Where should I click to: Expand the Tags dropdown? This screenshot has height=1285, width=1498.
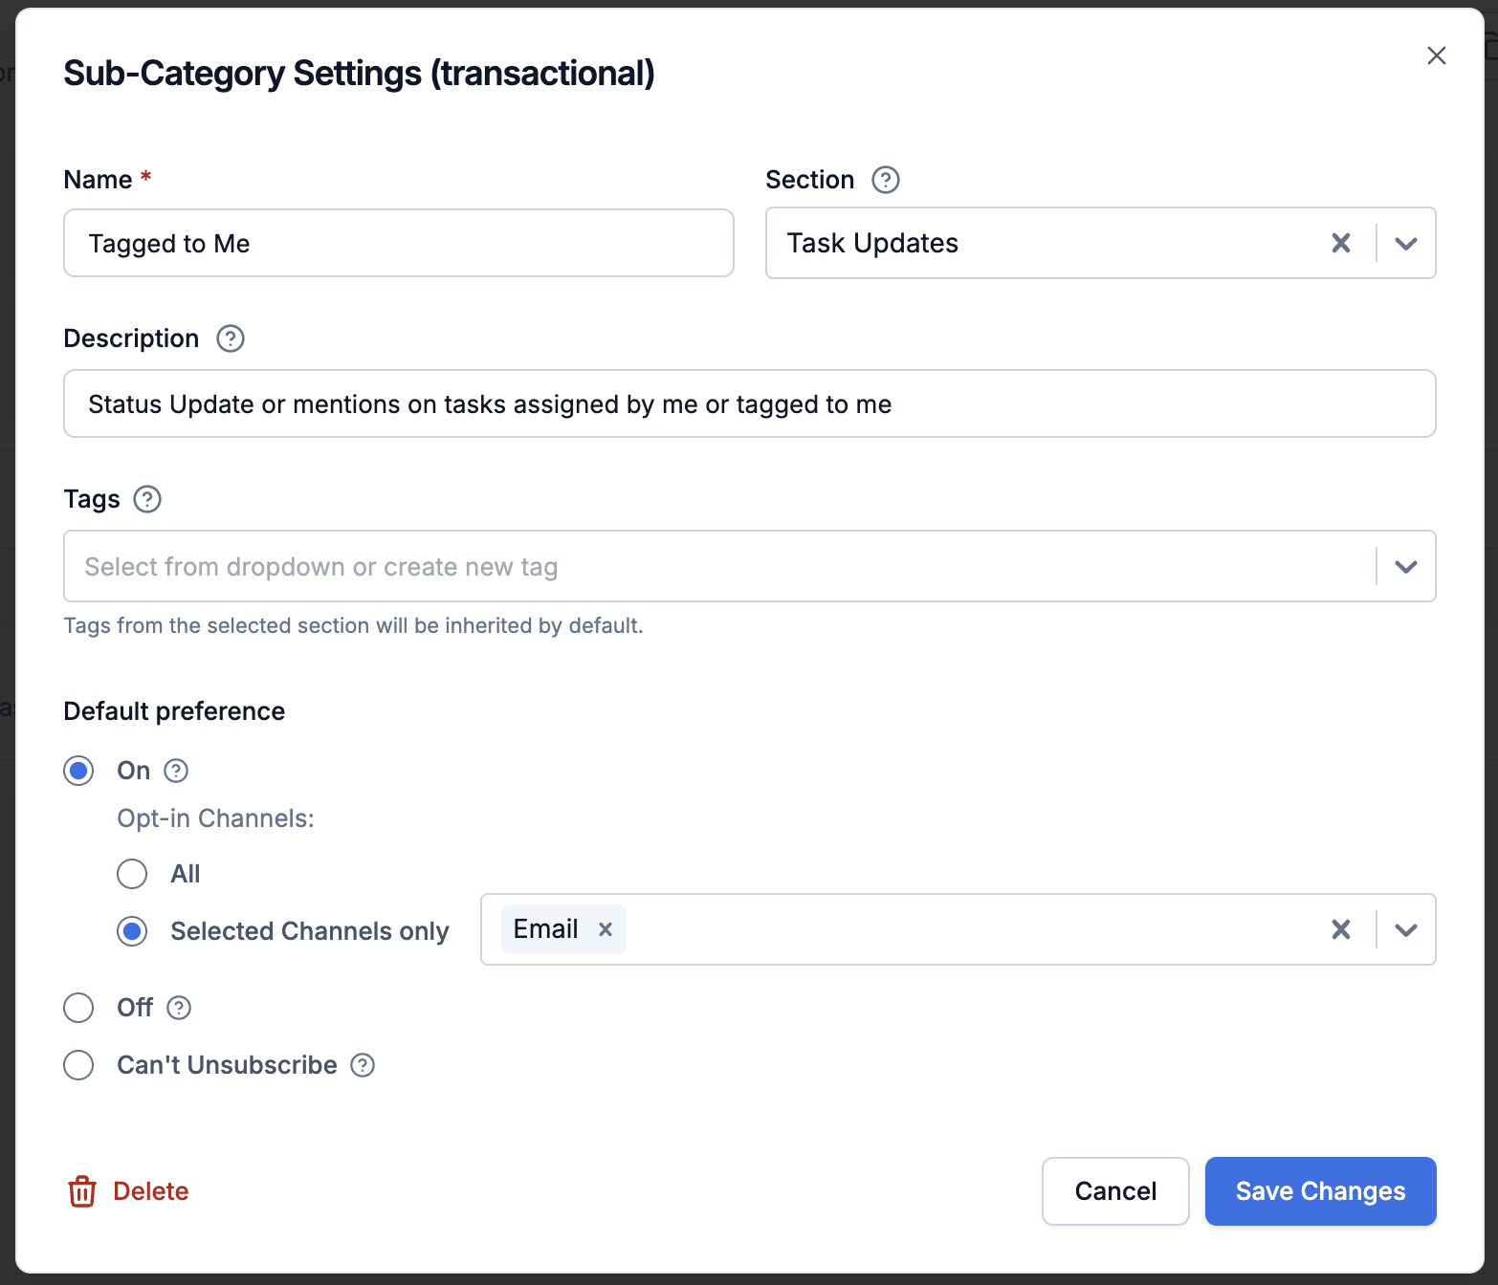(1405, 566)
